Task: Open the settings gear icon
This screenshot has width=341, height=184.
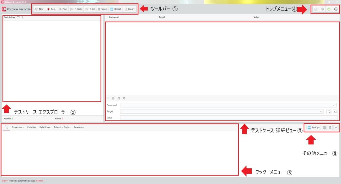Action: click(322, 9)
